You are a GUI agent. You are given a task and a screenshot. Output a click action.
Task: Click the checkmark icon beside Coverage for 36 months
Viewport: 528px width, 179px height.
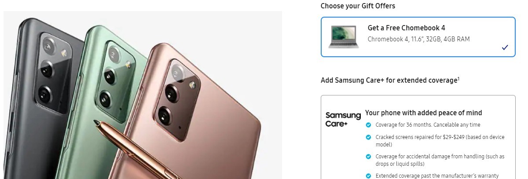pyautogui.click(x=368, y=125)
